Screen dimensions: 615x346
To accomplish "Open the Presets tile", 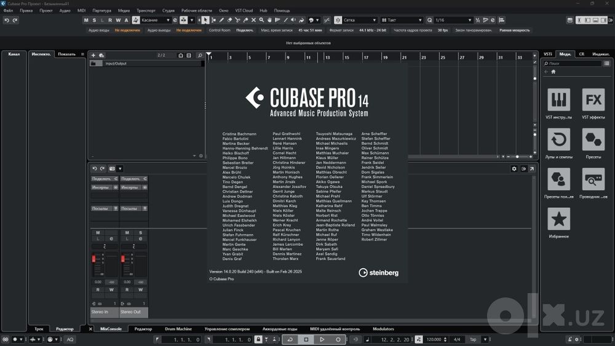I will 593,140.
